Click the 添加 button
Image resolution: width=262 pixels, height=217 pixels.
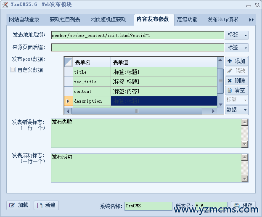pyautogui.click(x=236, y=61)
